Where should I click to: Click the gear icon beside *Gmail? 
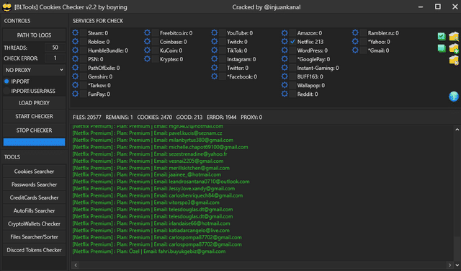coord(355,50)
